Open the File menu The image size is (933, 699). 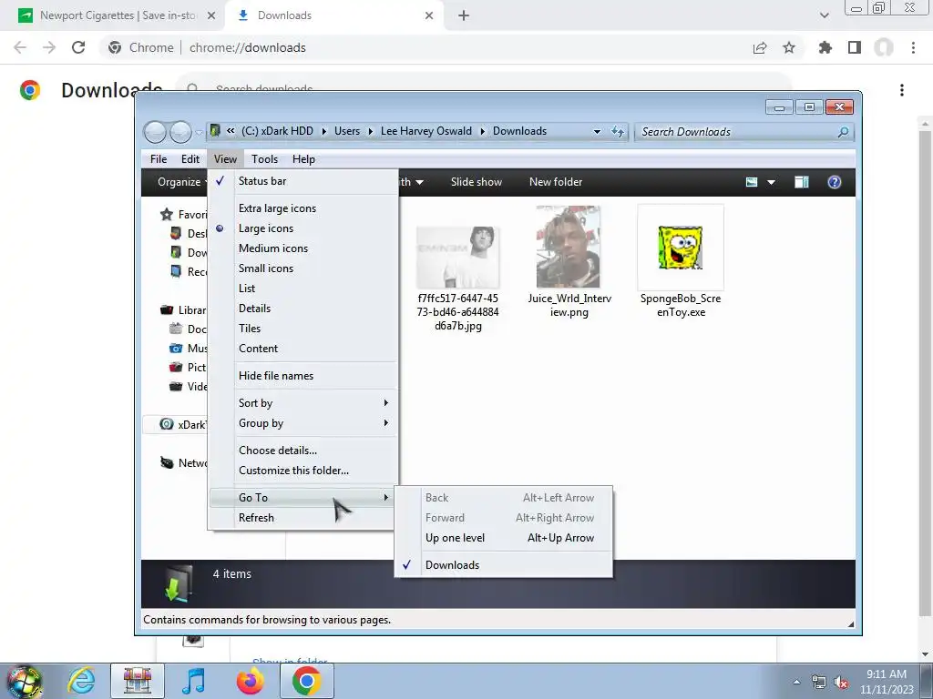(x=159, y=159)
